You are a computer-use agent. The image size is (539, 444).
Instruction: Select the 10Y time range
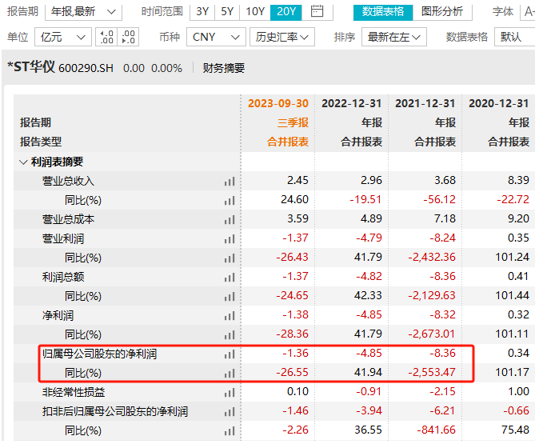[x=255, y=11]
